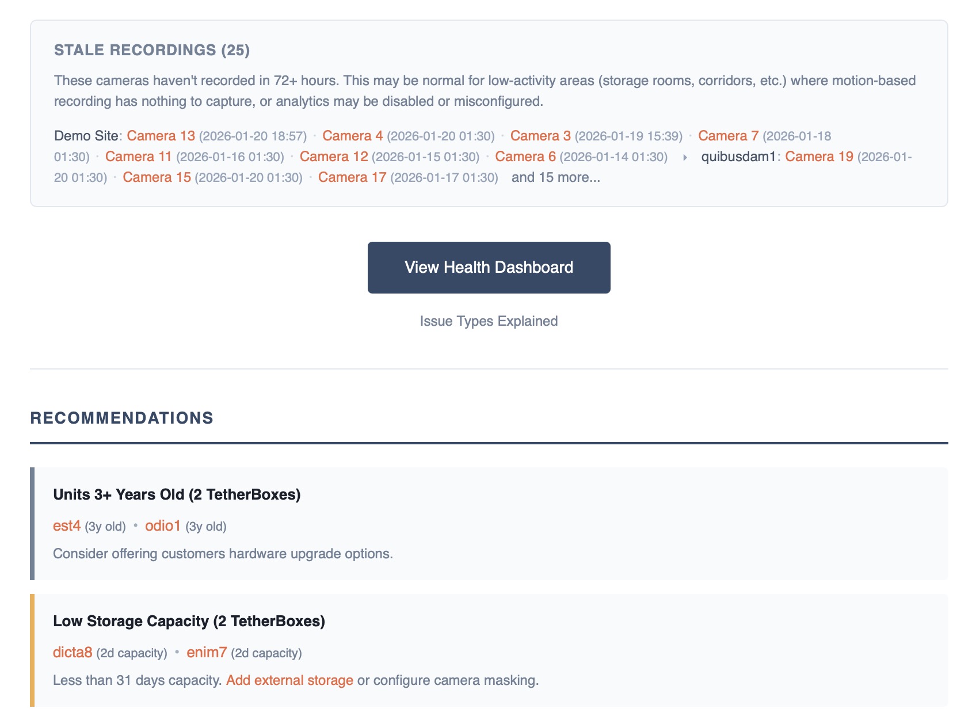Viewport: 976px width, 716px height.
Task: Click the arrow icon before quibusdam1
Action: tap(685, 157)
